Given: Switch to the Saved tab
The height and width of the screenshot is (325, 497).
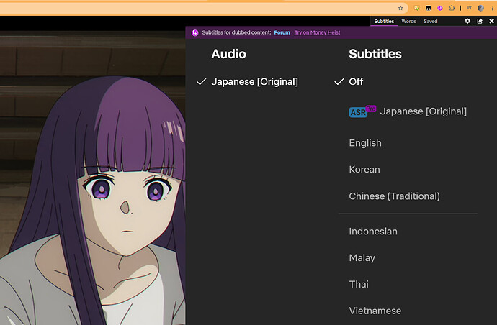Looking at the screenshot, I should tap(430, 22).
